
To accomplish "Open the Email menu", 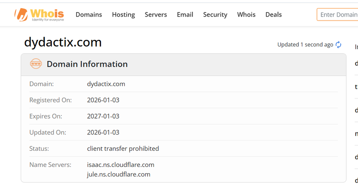I will pyautogui.click(x=185, y=15).
